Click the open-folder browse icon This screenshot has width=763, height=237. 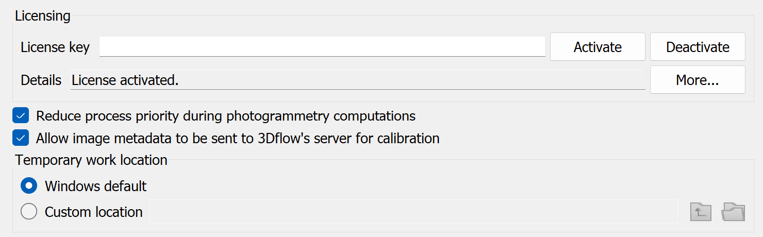pos(734,212)
